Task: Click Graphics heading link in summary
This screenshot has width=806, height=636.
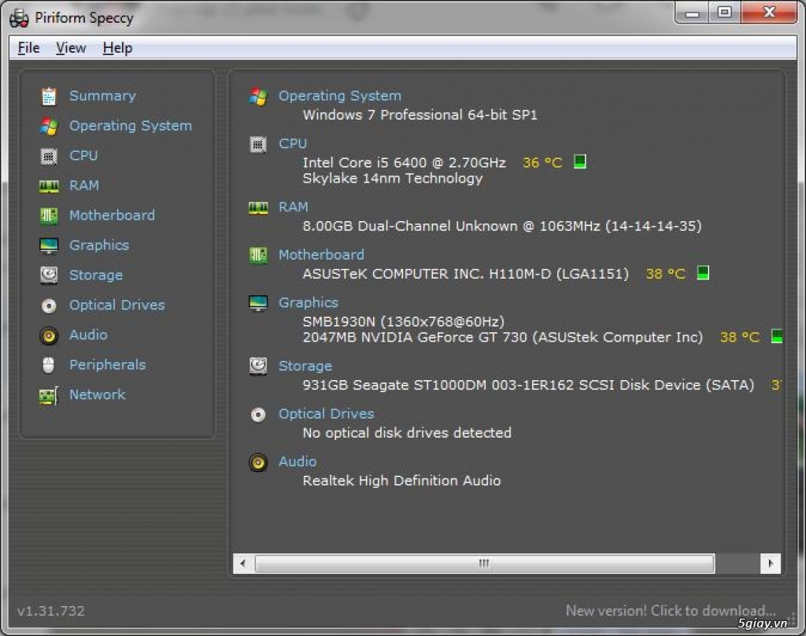Action: click(309, 302)
